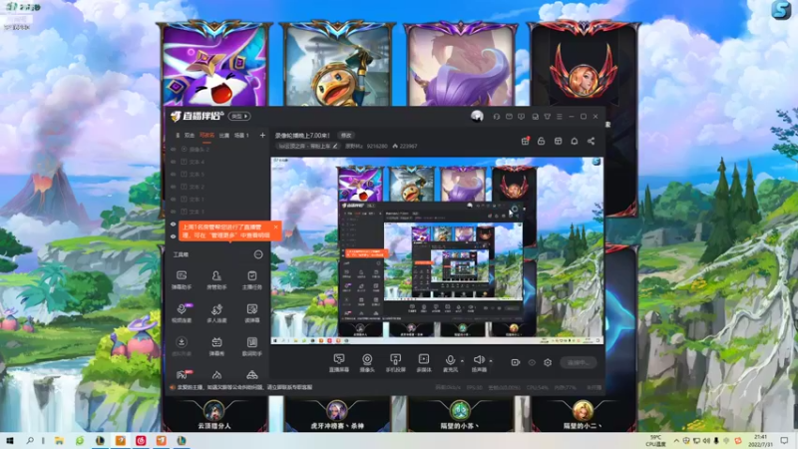Show hidden icons in Windows system tray
This screenshot has width=798, height=449.
pyautogui.click(x=676, y=440)
